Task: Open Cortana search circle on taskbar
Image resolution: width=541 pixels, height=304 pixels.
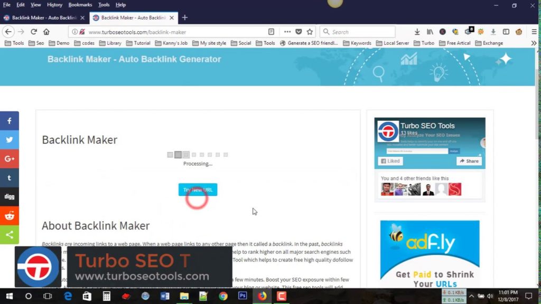Action: tap(29, 296)
